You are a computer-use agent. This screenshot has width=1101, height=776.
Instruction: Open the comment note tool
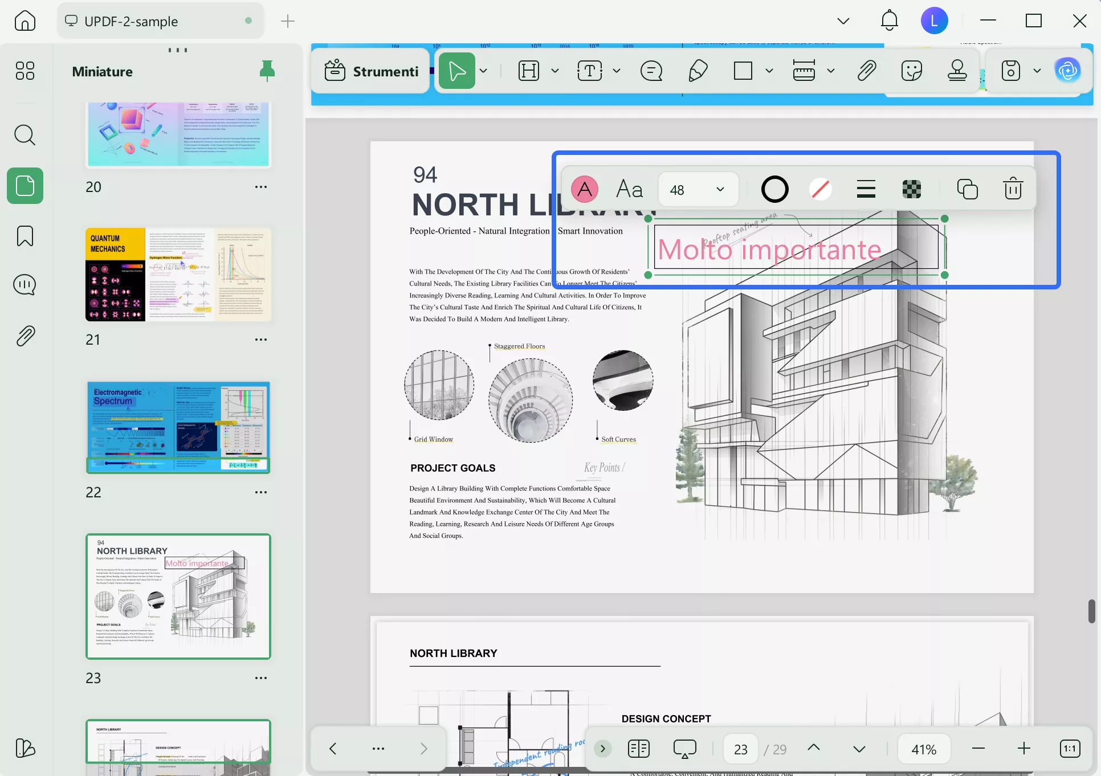pos(651,71)
